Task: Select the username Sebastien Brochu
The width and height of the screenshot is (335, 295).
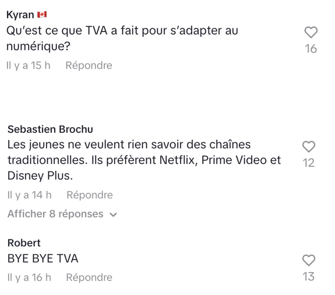Action: 50,129
